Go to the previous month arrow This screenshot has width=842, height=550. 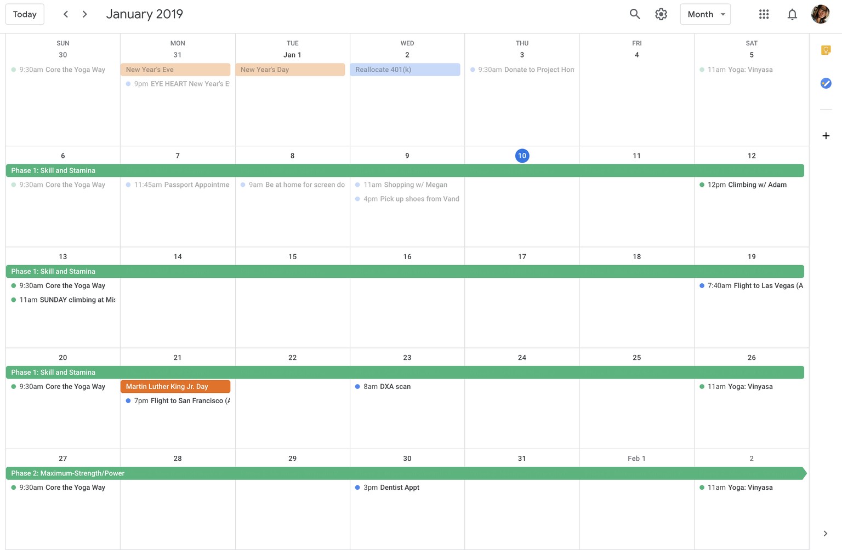[66, 14]
